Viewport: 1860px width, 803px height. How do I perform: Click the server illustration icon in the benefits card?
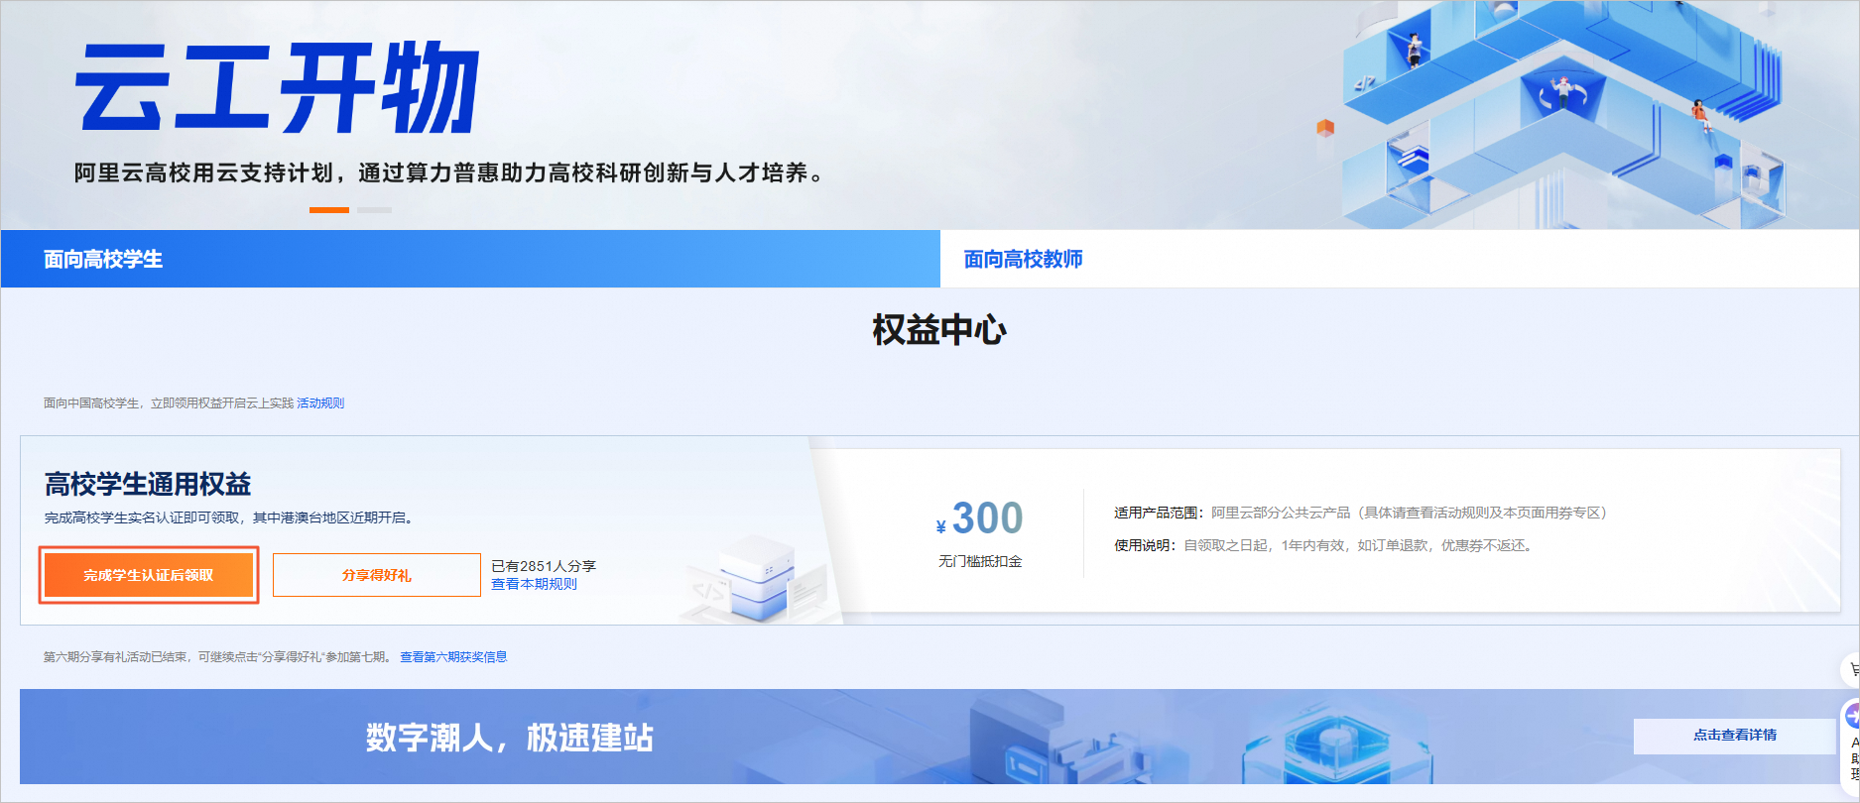[759, 579]
